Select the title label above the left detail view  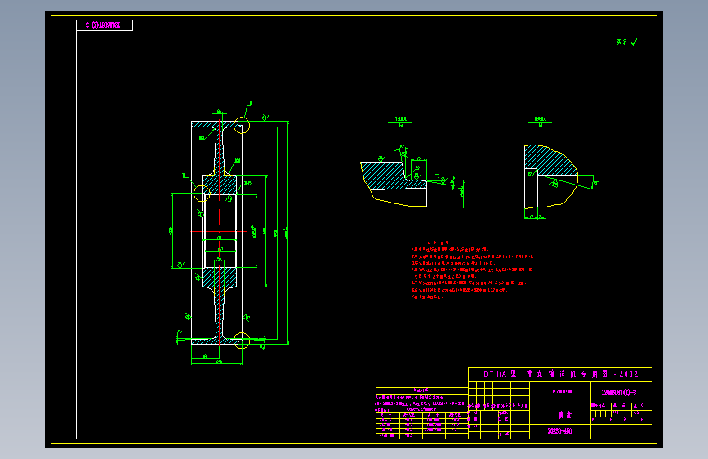(x=400, y=121)
